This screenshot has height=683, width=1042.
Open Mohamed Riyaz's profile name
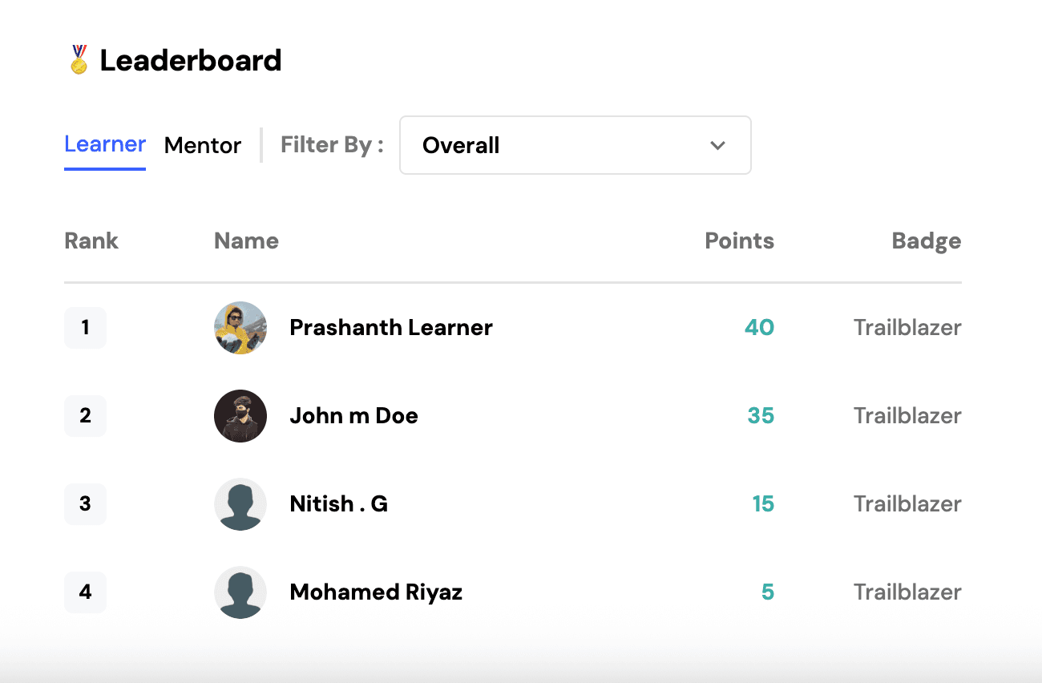point(376,592)
